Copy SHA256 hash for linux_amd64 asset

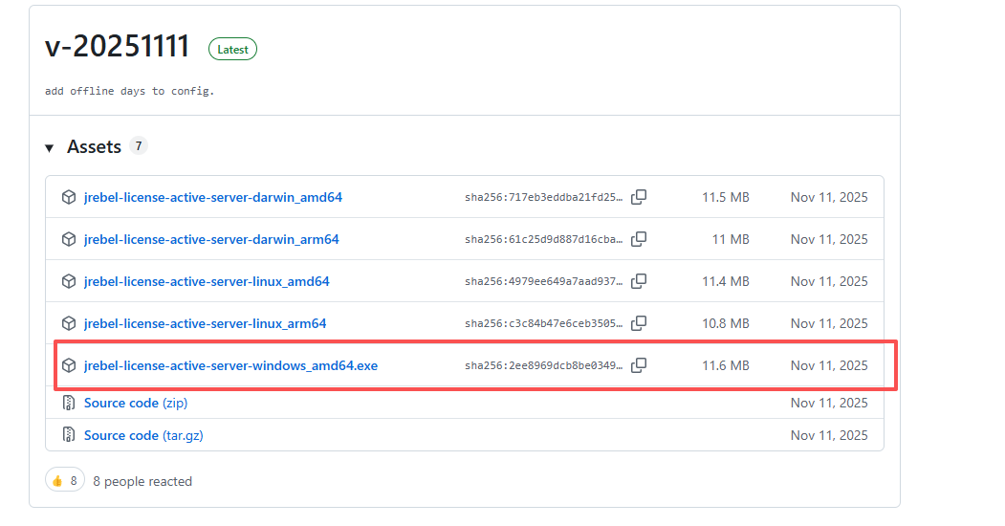[x=639, y=280]
